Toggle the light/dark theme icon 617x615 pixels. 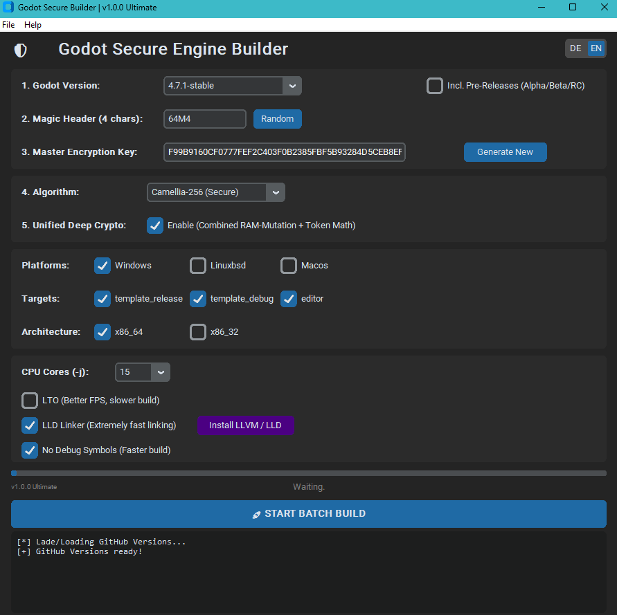21,50
